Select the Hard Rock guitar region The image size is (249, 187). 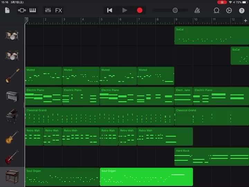click(x=212, y=157)
